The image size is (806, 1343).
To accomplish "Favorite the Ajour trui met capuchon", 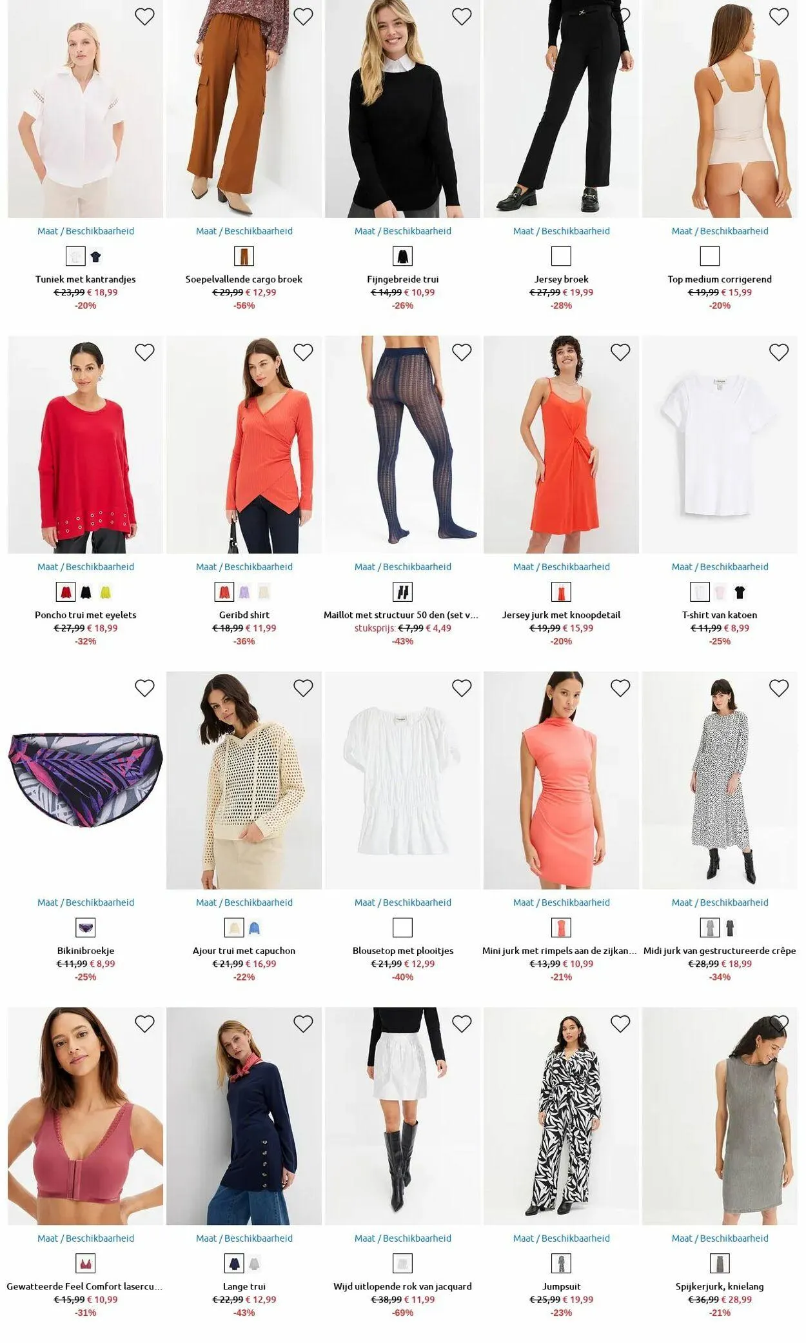I will coord(303,688).
